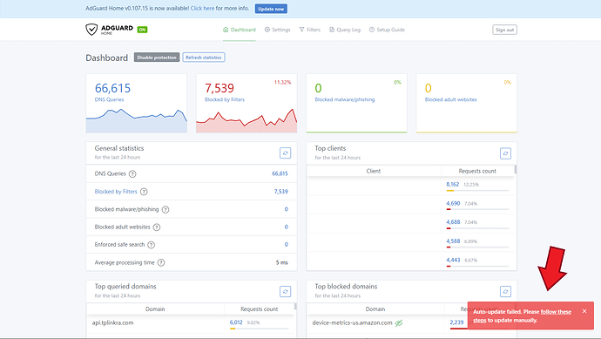Click the 66,615 value in General statistics
601x339 pixels.
280,173
